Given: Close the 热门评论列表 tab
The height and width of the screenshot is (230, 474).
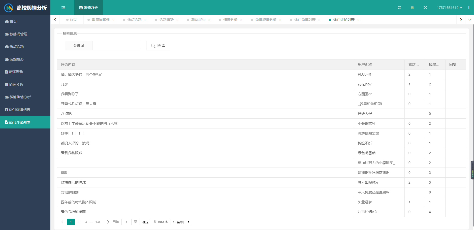Looking at the screenshot, I should pyautogui.click(x=358, y=20).
